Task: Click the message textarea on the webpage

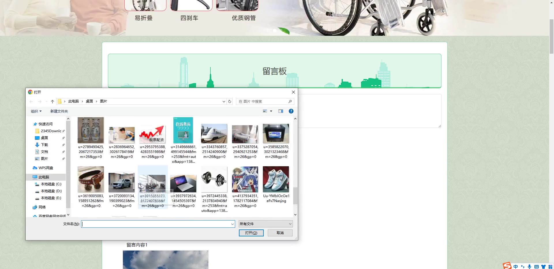Action: tap(369, 111)
